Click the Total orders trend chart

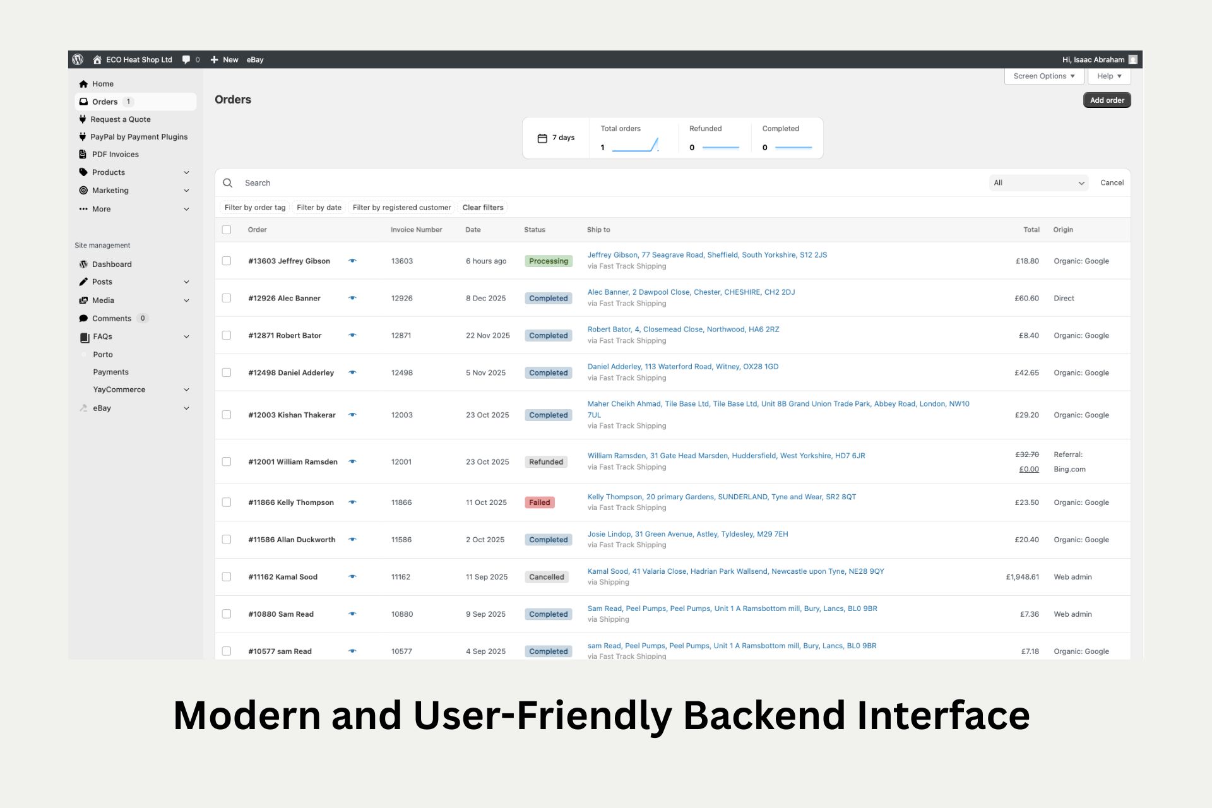[x=636, y=146]
